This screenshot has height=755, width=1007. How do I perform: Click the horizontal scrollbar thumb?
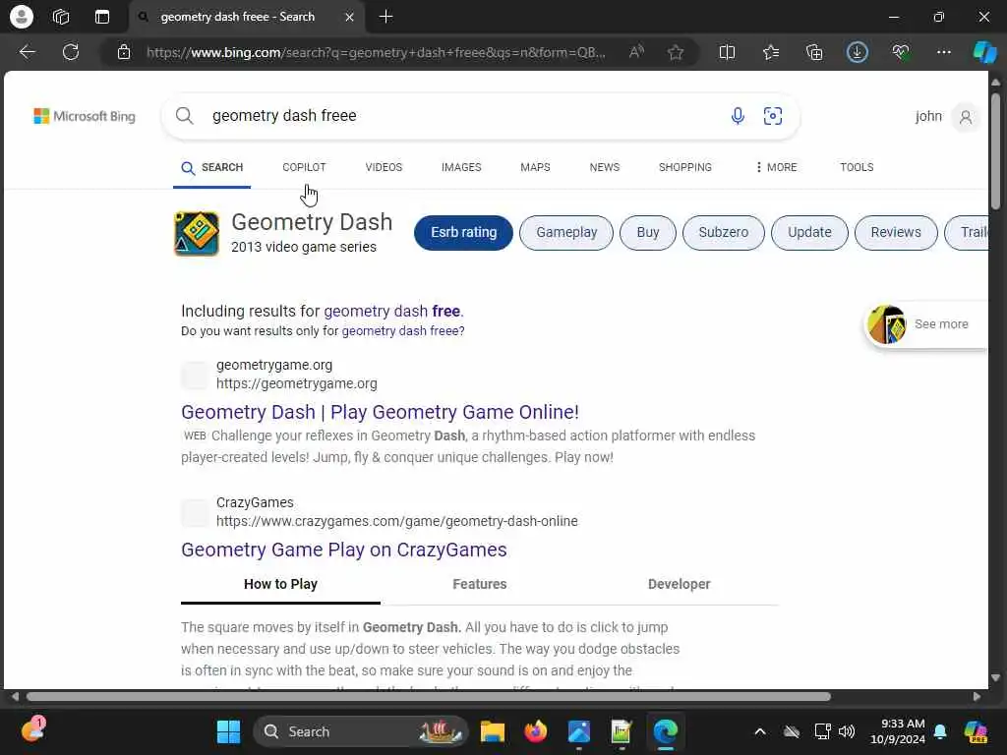[x=429, y=697]
